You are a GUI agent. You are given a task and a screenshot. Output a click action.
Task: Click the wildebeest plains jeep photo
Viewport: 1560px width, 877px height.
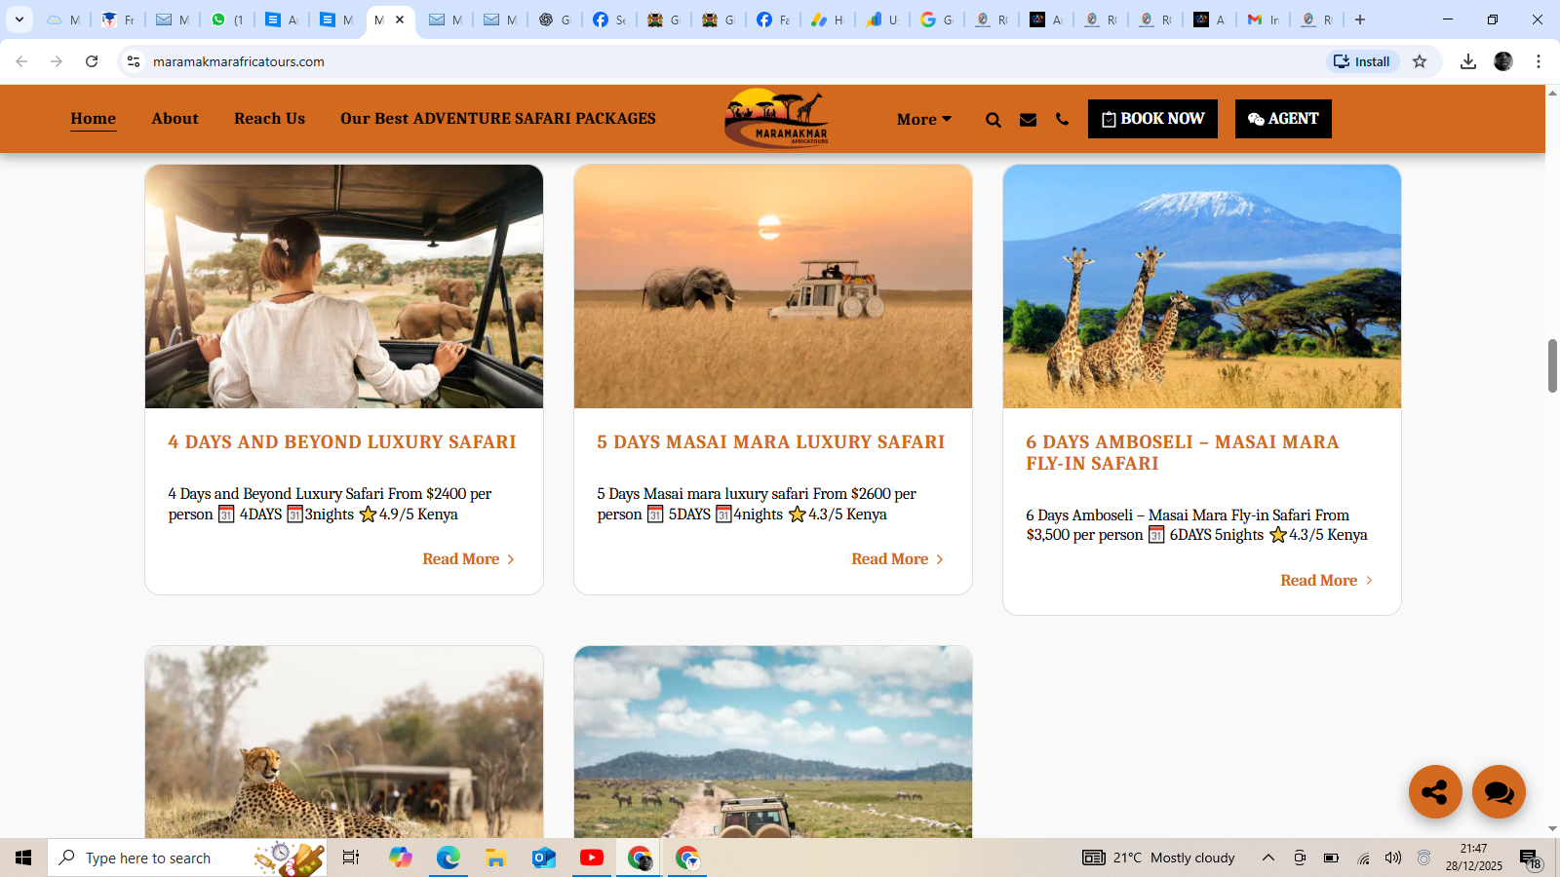(773, 742)
